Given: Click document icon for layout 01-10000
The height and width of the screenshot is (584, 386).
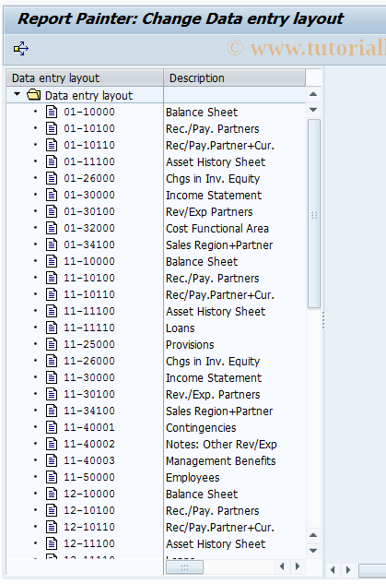Looking at the screenshot, I should [52, 112].
